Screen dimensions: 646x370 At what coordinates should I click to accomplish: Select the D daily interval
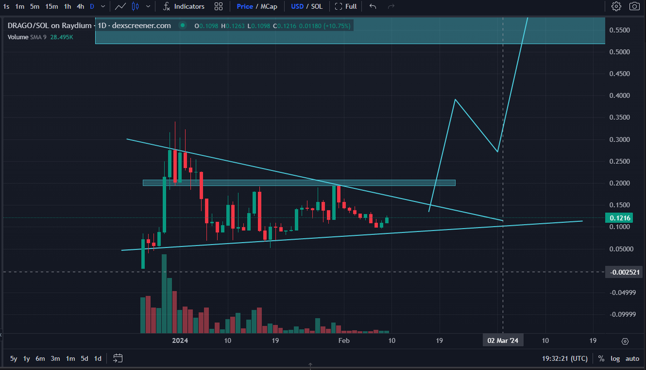(92, 6)
